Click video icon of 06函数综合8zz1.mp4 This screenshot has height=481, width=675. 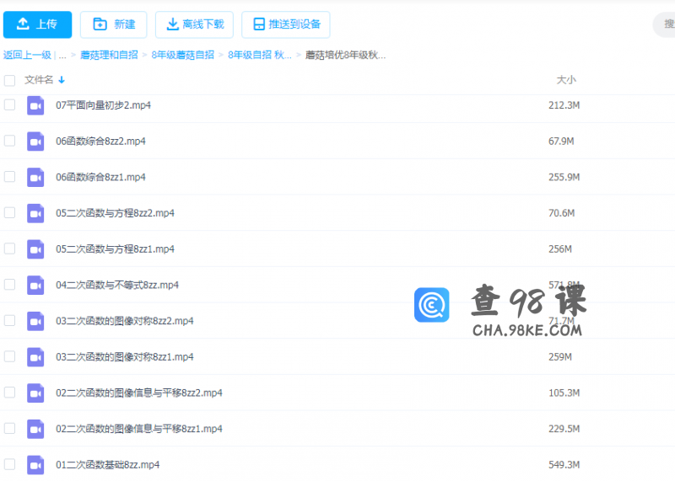35,177
